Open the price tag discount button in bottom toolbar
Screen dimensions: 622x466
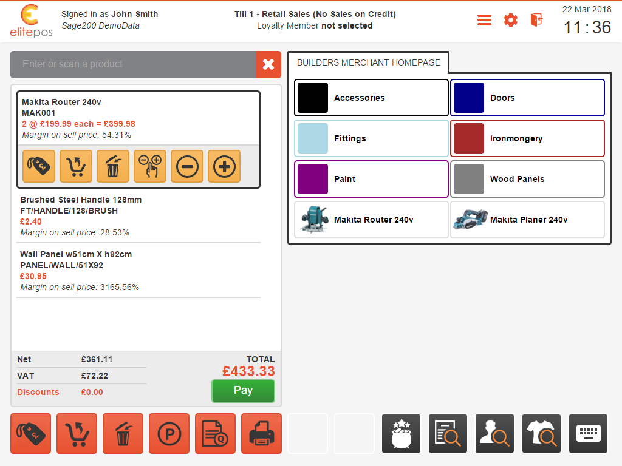(30, 433)
